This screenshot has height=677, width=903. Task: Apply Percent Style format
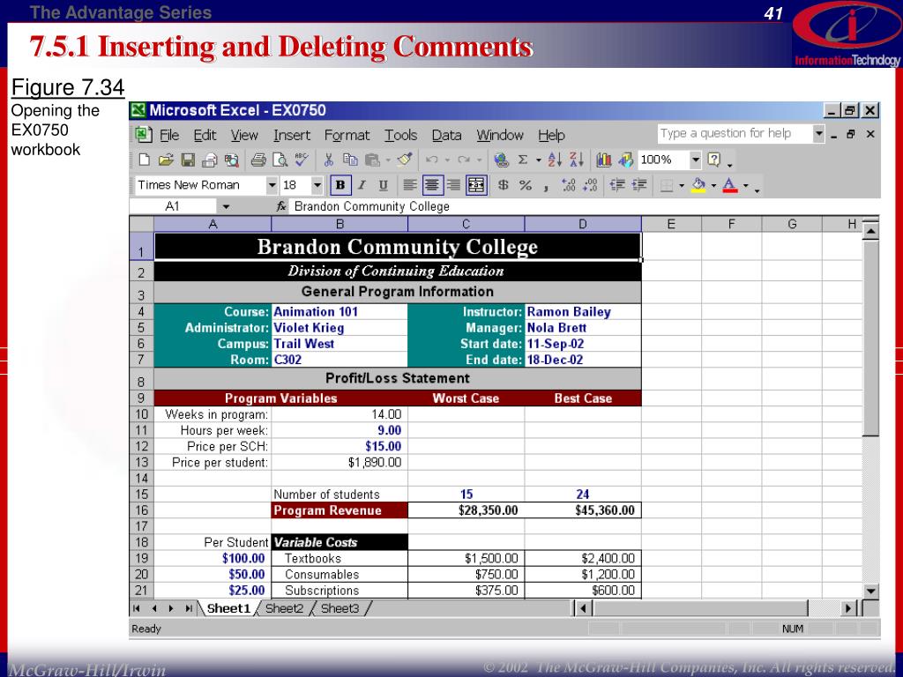525,185
